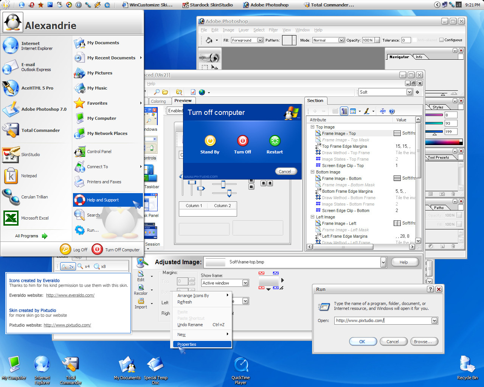Click the help question mark in Section toolbar
Viewport: 484px width, 387px height.
392,111
